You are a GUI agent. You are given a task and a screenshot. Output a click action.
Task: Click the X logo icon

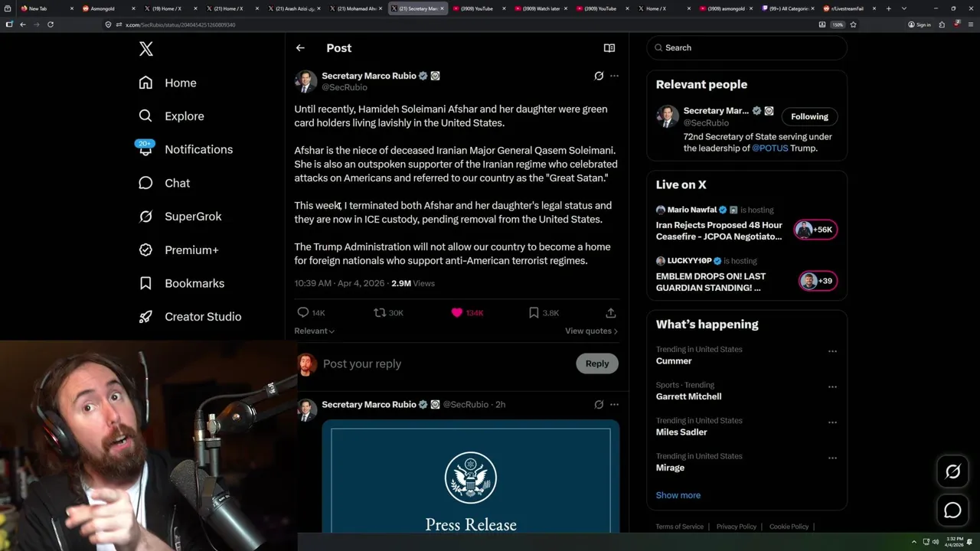point(146,49)
